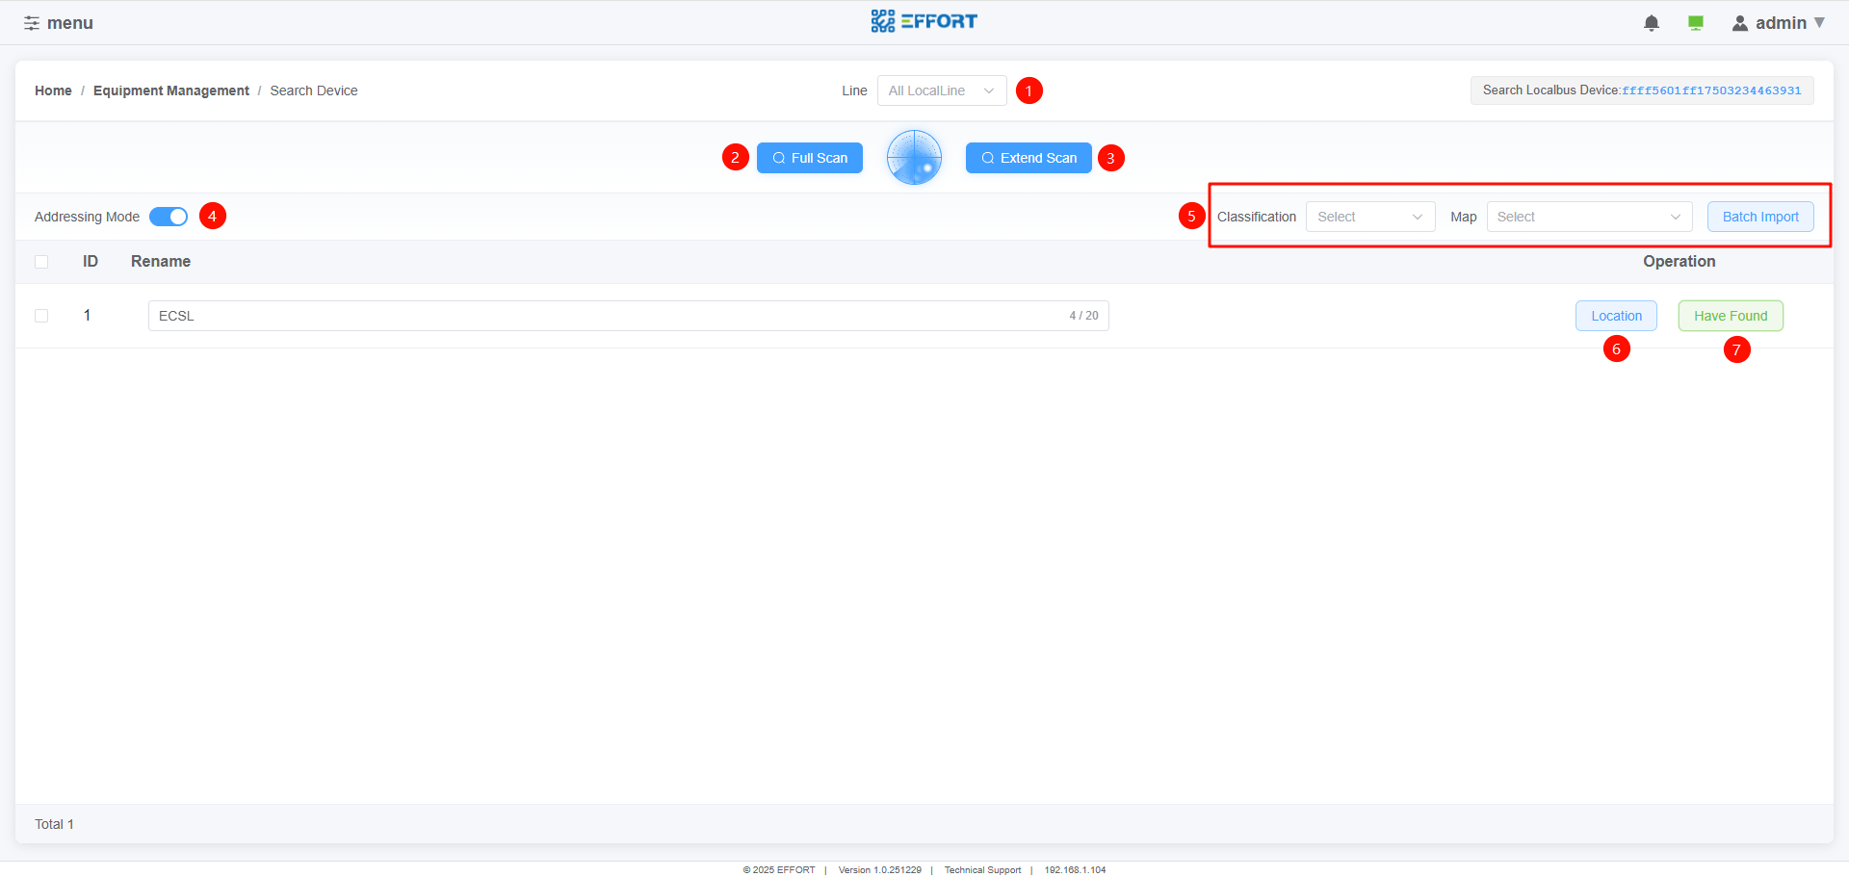Click the ECSL rename input field
The width and height of the screenshot is (1849, 877).
[607, 316]
